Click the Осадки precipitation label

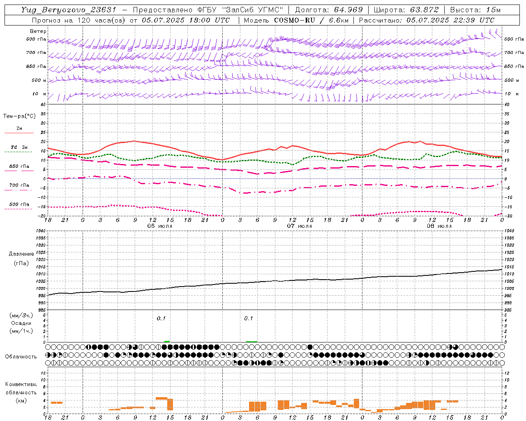point(21,323)
